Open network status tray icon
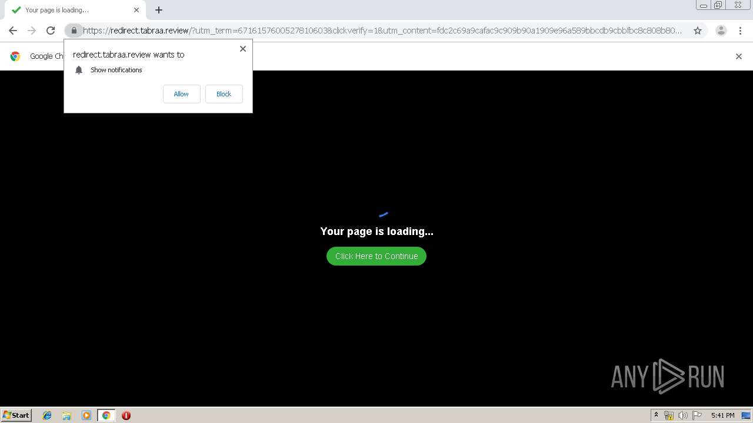Screen dimensions: 753x423 point(669,415)
